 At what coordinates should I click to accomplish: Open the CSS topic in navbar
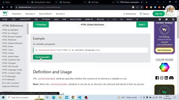coord(14,19)
